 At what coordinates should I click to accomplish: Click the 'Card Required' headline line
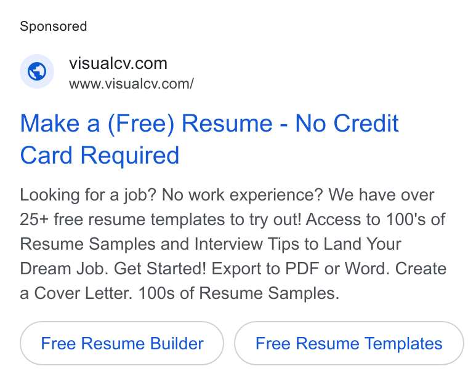(100, 155)
